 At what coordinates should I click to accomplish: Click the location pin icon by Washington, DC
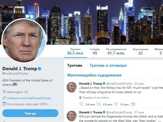tap(4, 92)
